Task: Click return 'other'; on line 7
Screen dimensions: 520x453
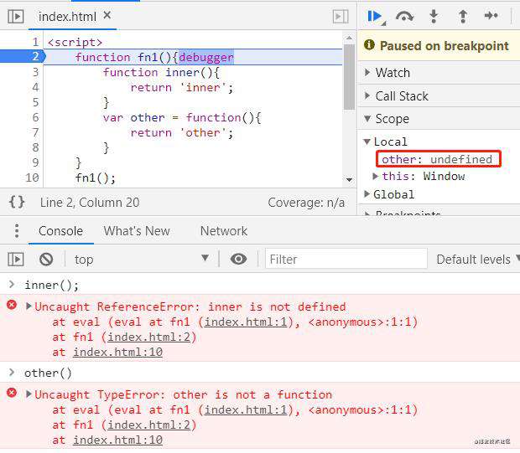Action: [x=182, y=133]
